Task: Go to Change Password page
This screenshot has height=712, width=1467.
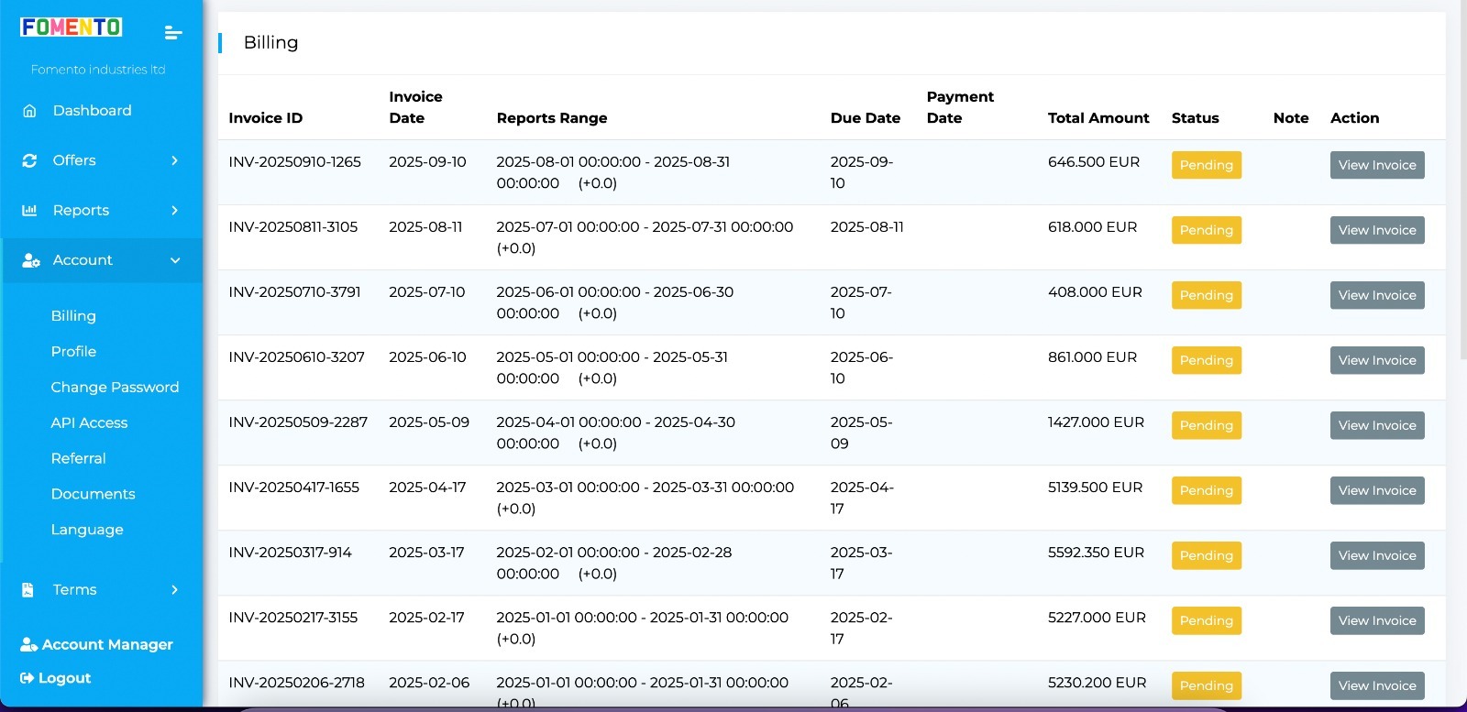Action: pyautogui.click(x=115, y=387)
